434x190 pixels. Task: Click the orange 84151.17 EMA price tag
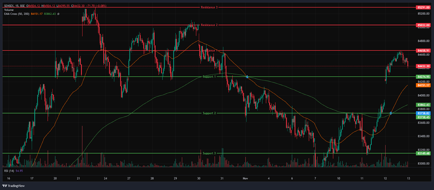(423, 85)
